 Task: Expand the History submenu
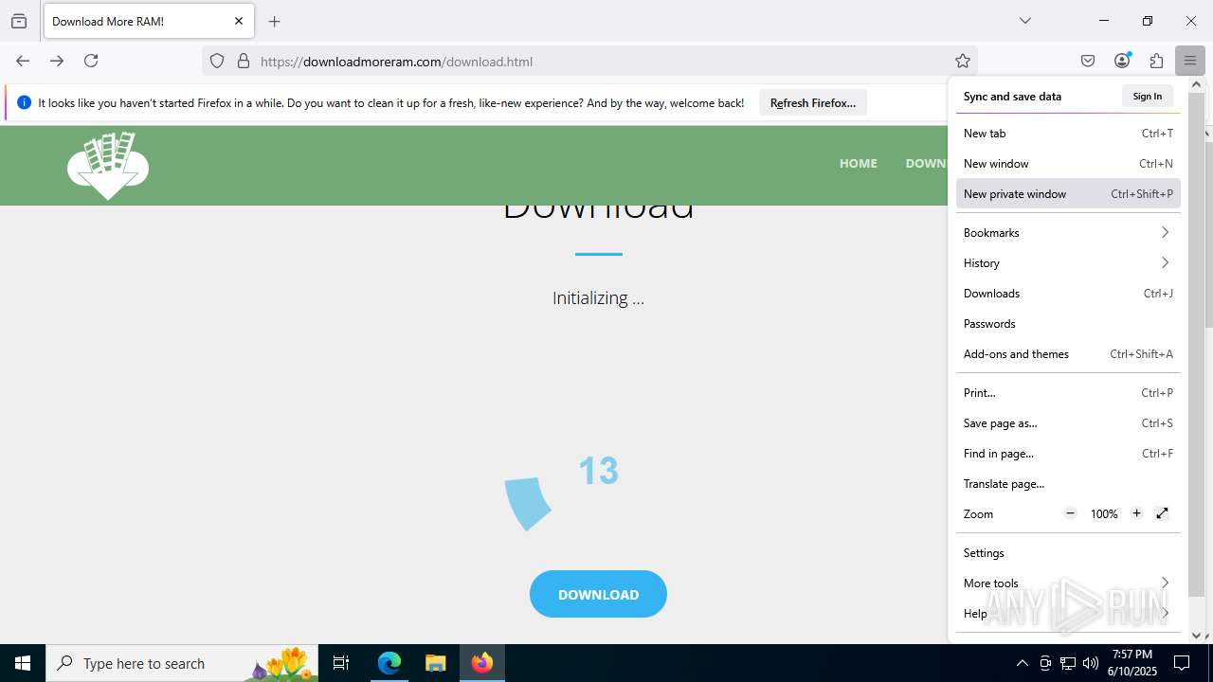point(1068,263)
